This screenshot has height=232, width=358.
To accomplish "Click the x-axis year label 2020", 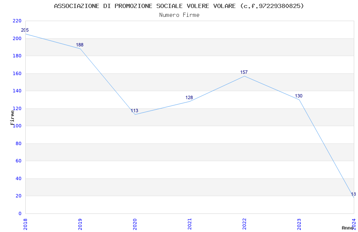I will (135, 224).
